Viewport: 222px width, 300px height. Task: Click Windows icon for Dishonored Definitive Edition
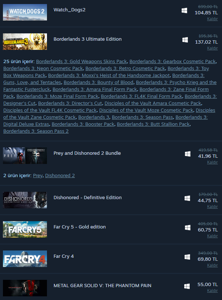[x=187, y=198]
